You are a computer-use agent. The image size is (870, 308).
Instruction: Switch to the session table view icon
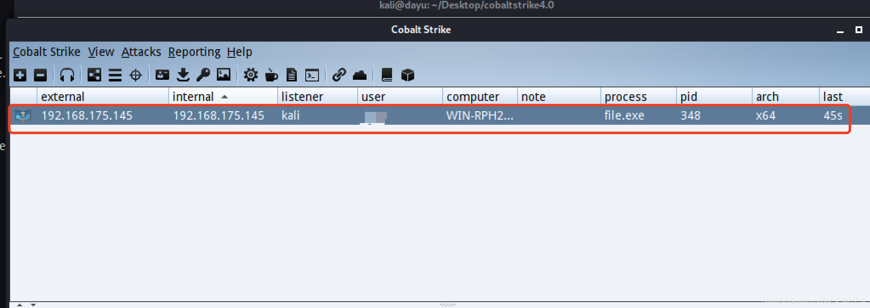[115, 75]
